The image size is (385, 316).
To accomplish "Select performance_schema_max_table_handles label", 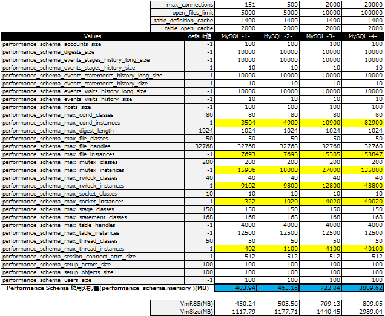I will (x=93, y=225).
